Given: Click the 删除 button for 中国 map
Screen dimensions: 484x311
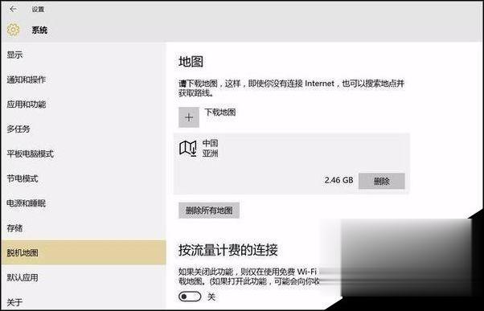Looking at the screenshot, I should (x=382, y=181).
